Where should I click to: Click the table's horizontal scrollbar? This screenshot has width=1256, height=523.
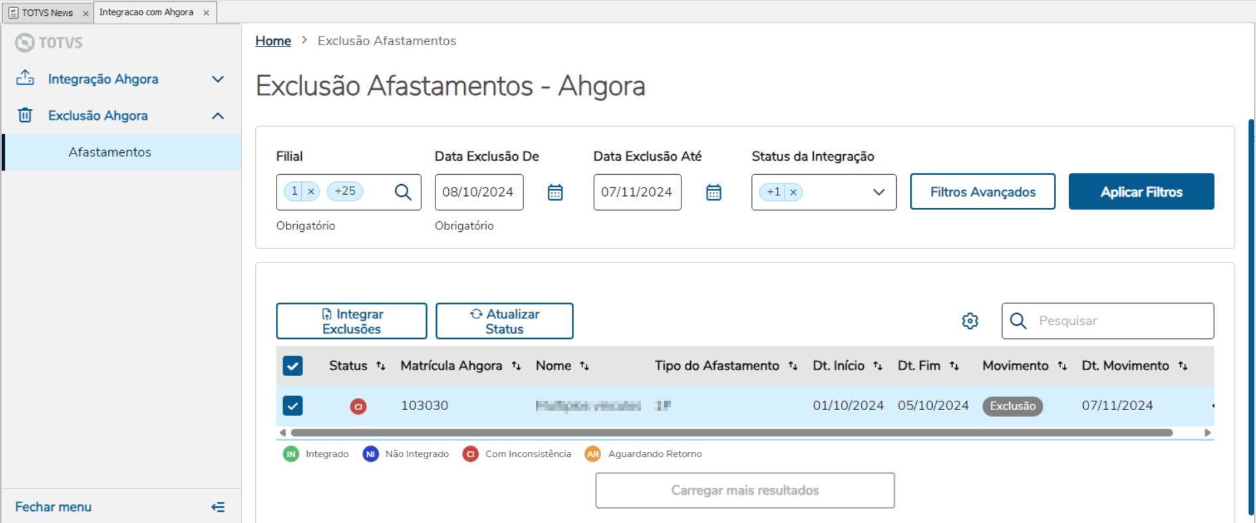click(731, 433)
